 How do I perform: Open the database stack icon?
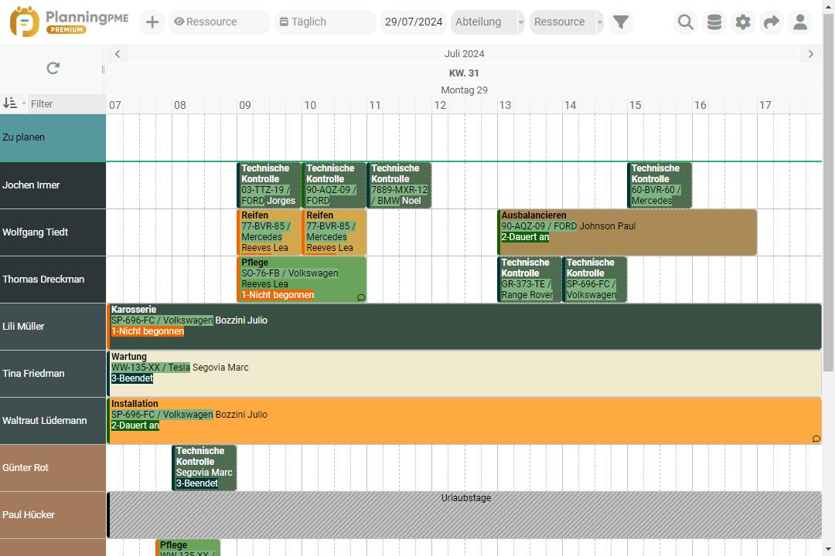(714, 22)
